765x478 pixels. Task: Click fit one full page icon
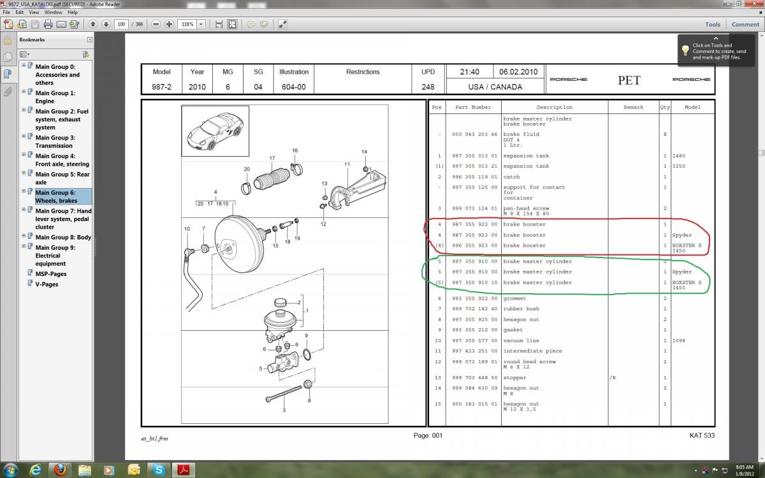tap(232, 24)
